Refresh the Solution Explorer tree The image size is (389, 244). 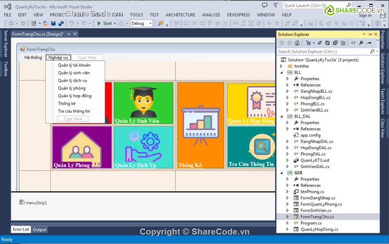coord(328,43)
